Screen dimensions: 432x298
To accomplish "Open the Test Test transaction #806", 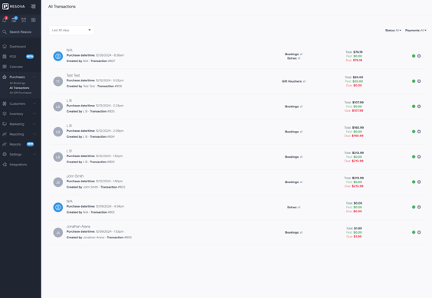I will [237, 81].
